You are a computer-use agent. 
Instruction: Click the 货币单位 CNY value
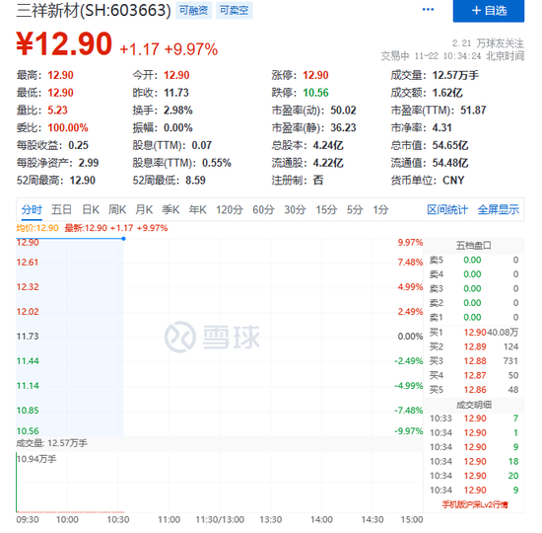[x=453, y=181]
